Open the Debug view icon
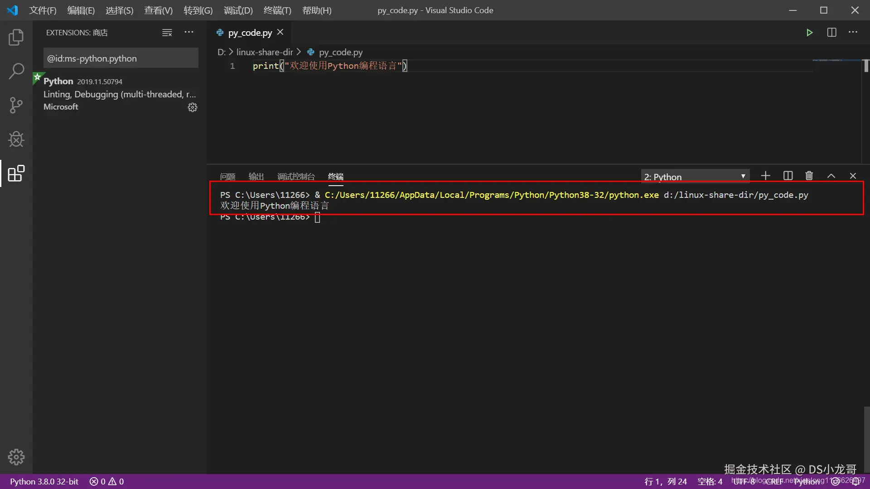Screen dimensions: 870x489 (16, 139)
